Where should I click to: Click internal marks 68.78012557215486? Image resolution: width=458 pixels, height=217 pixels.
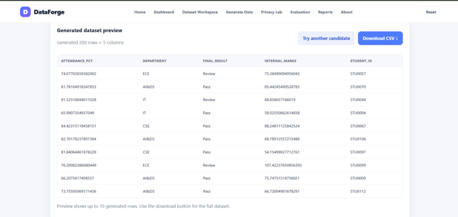[282, 139]
